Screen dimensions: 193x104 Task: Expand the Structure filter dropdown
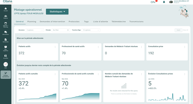click(x=35, y=30)
